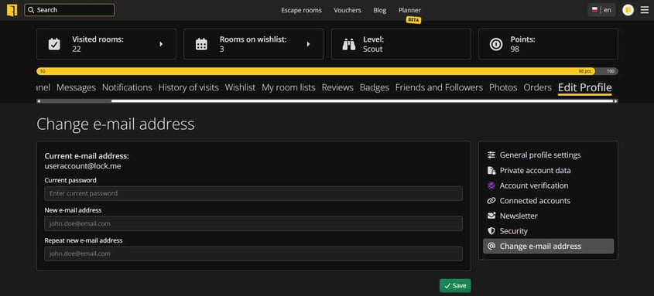
Task: Click the tab scrollbar left arrow
Action: [39, 100]
